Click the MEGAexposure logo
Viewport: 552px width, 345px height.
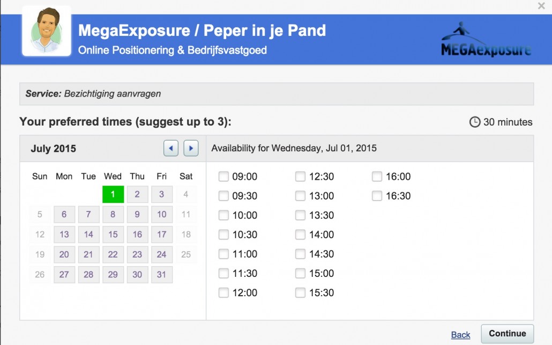(486, 40)
